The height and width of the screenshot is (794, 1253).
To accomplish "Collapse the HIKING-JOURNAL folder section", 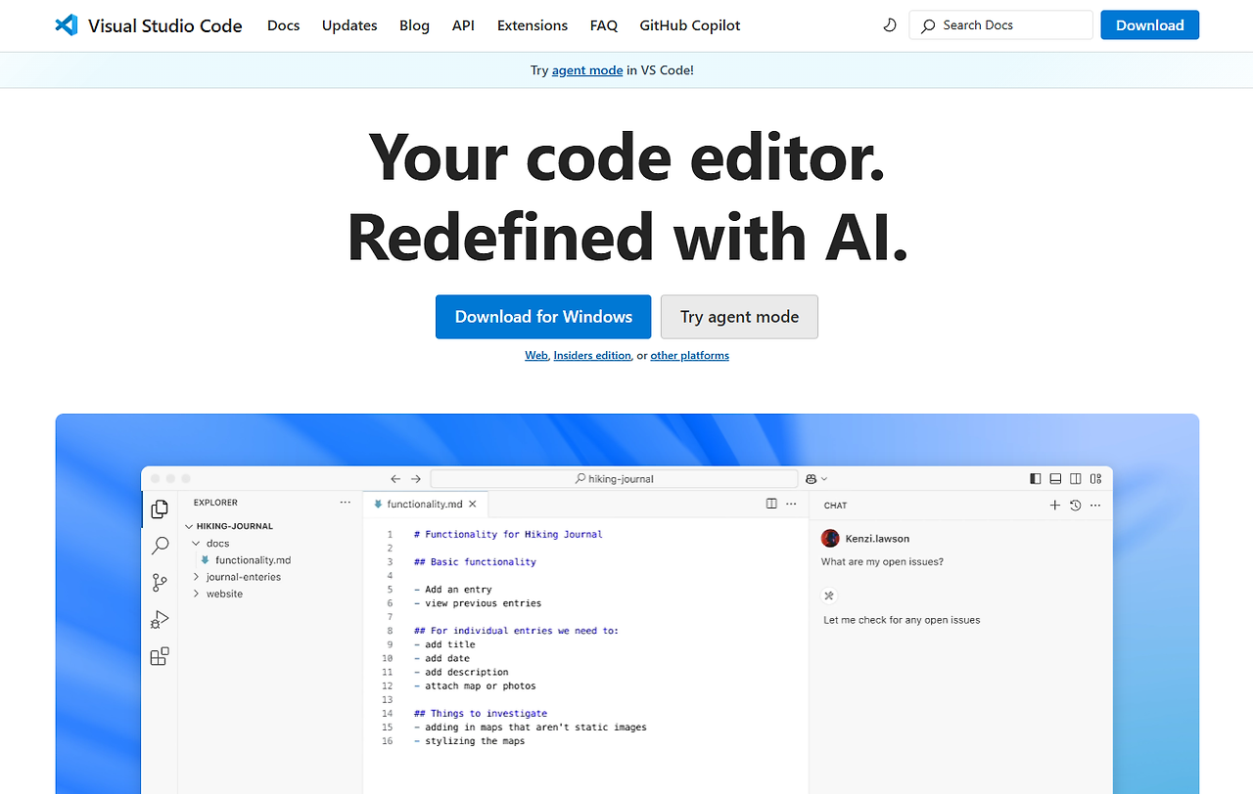I will 187,526.
